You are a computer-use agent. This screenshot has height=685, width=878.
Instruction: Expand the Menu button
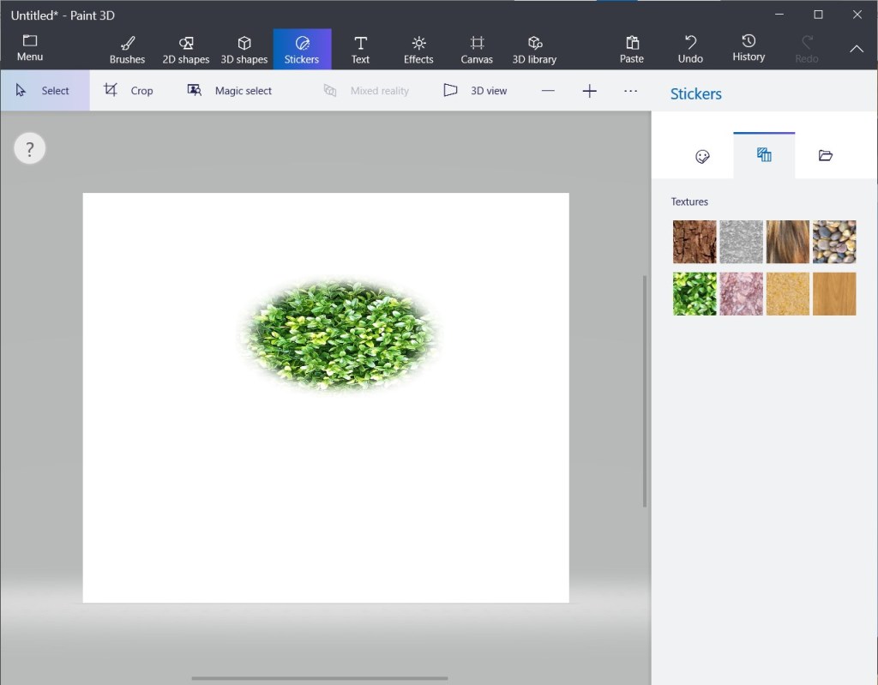coord(30,48)
